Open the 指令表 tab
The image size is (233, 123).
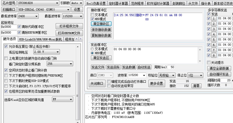pos(206,3)
